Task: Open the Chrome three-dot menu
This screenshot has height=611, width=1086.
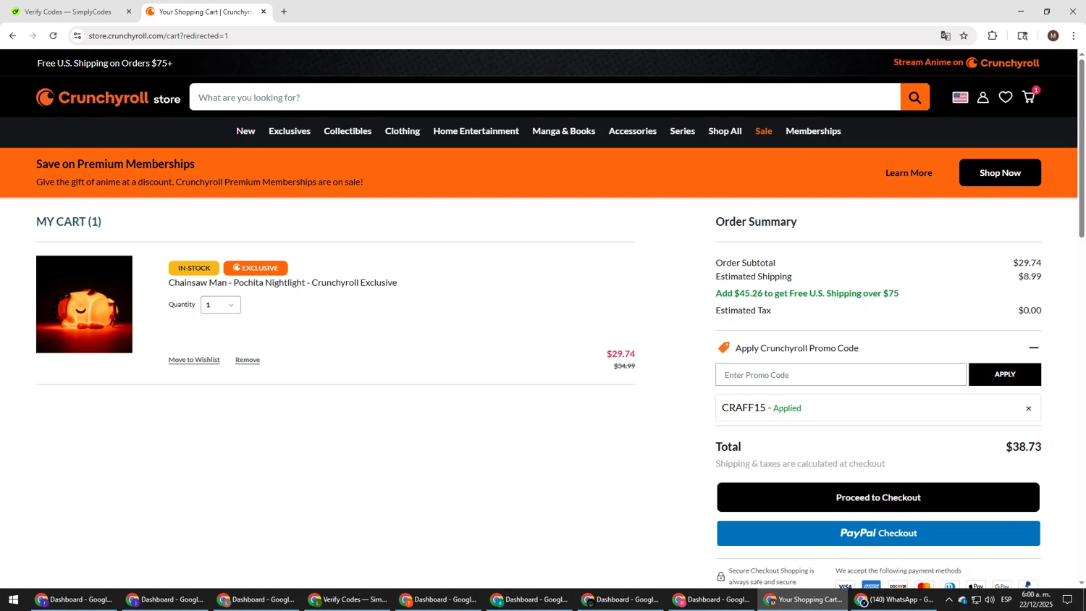Action: [1073, 35]
